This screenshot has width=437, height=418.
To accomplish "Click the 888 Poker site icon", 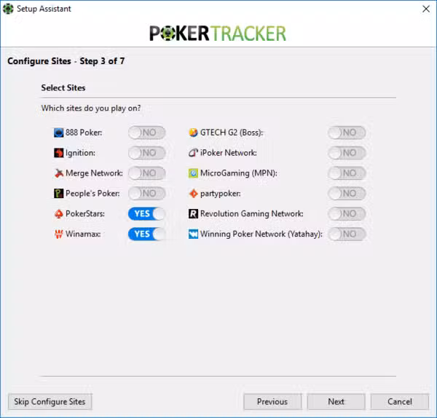I will coord(58,133).
